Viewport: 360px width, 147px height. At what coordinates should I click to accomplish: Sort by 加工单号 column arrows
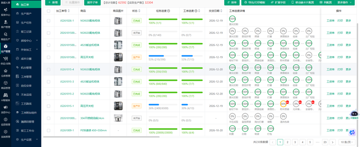[69, 11]
